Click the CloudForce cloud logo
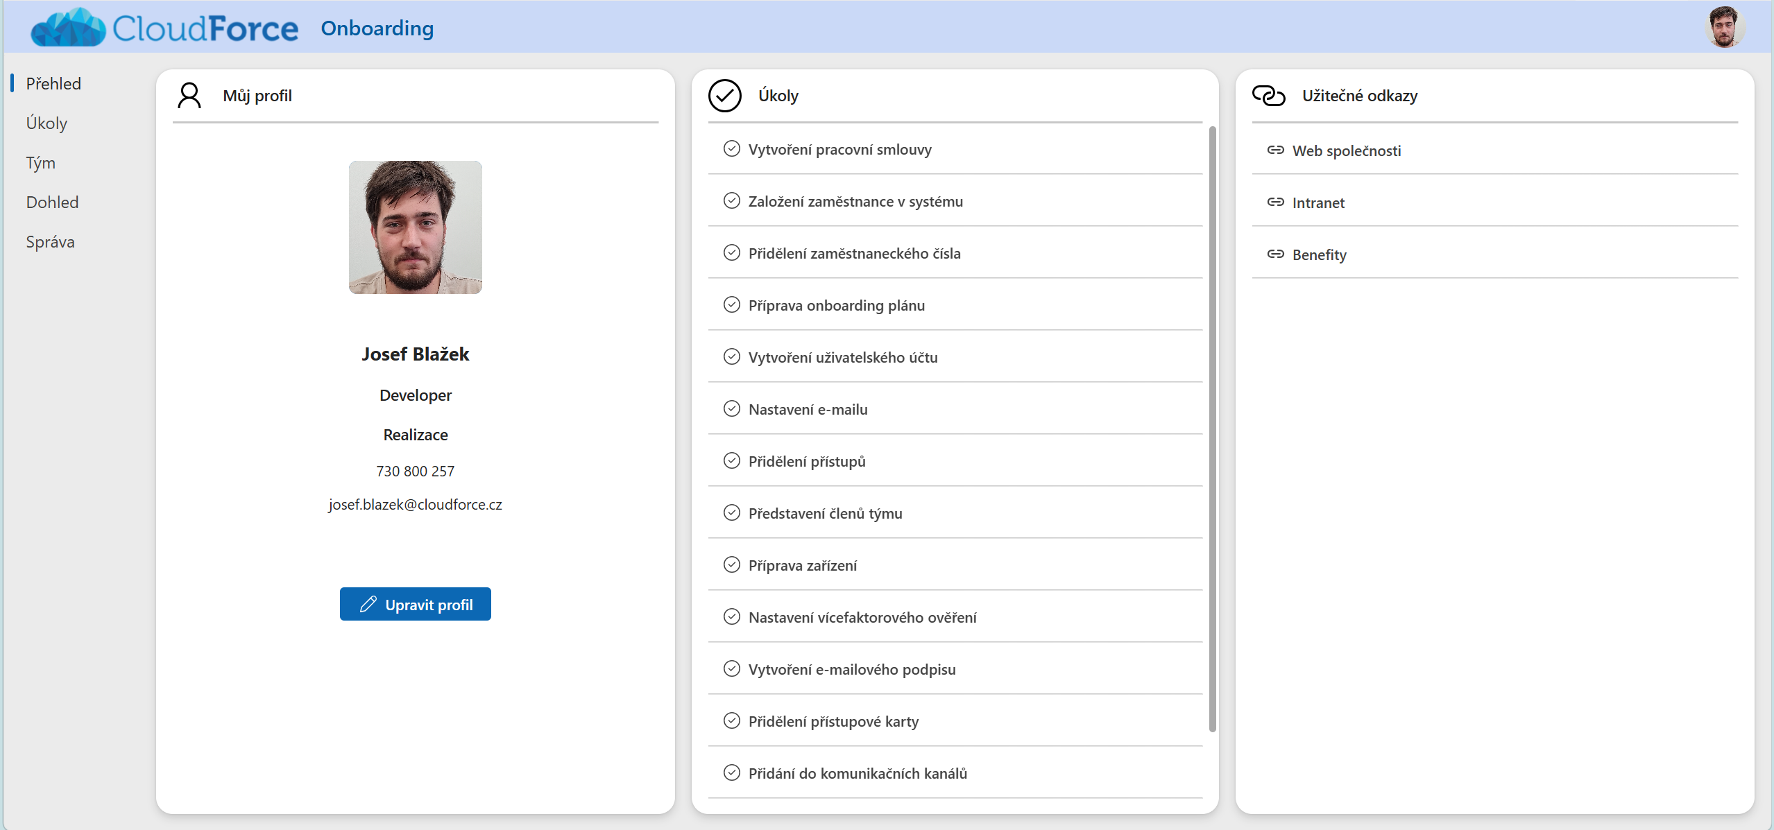Viewport: 1774px width, 830px height. (68, 28)
